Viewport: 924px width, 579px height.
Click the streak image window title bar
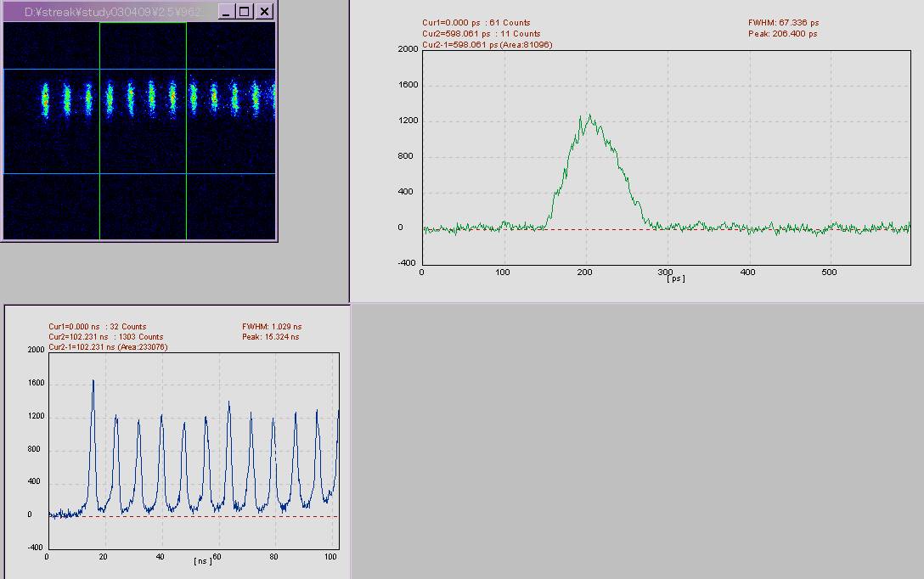pyautogui.click(x=110, y=11)
